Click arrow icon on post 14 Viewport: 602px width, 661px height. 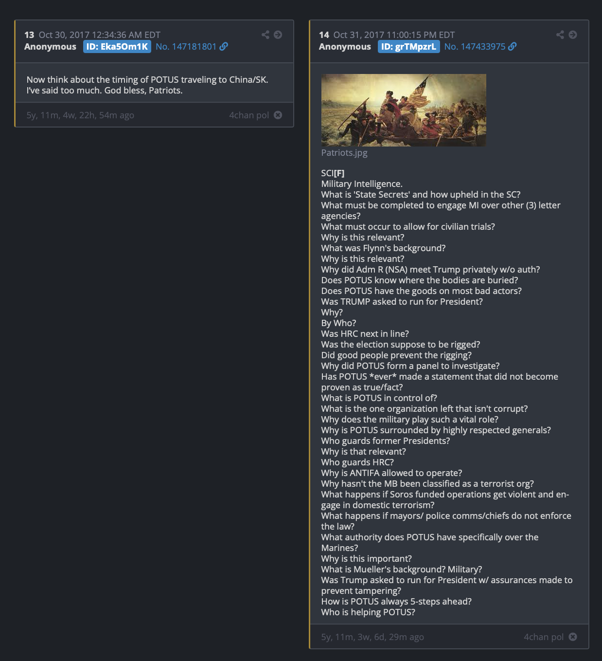pyautogui.click(x=573, y=35)
